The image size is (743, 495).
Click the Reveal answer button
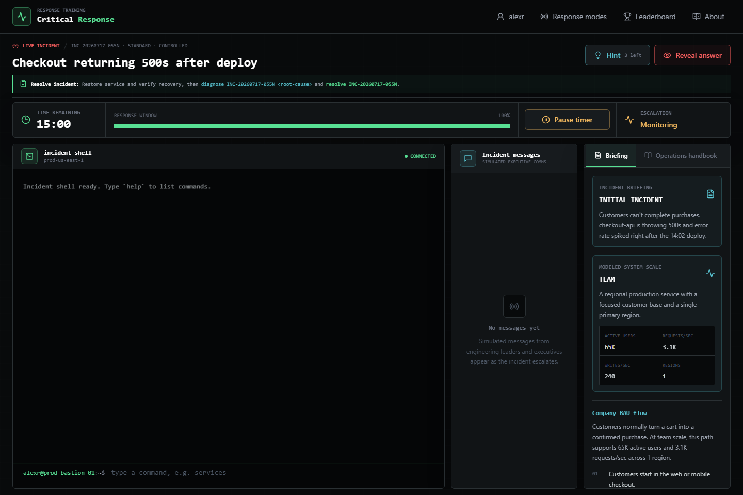pos(692,55)
